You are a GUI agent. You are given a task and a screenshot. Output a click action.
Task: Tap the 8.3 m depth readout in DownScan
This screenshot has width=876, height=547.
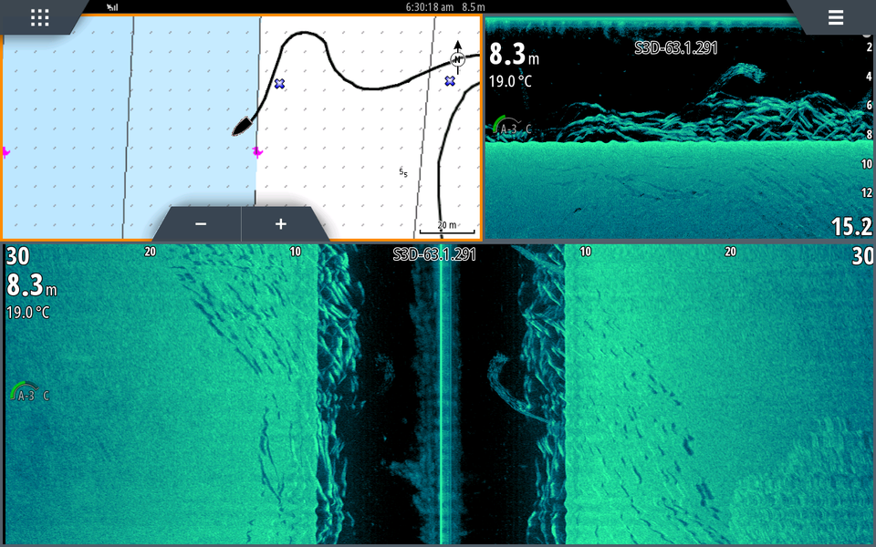[514, 55]
